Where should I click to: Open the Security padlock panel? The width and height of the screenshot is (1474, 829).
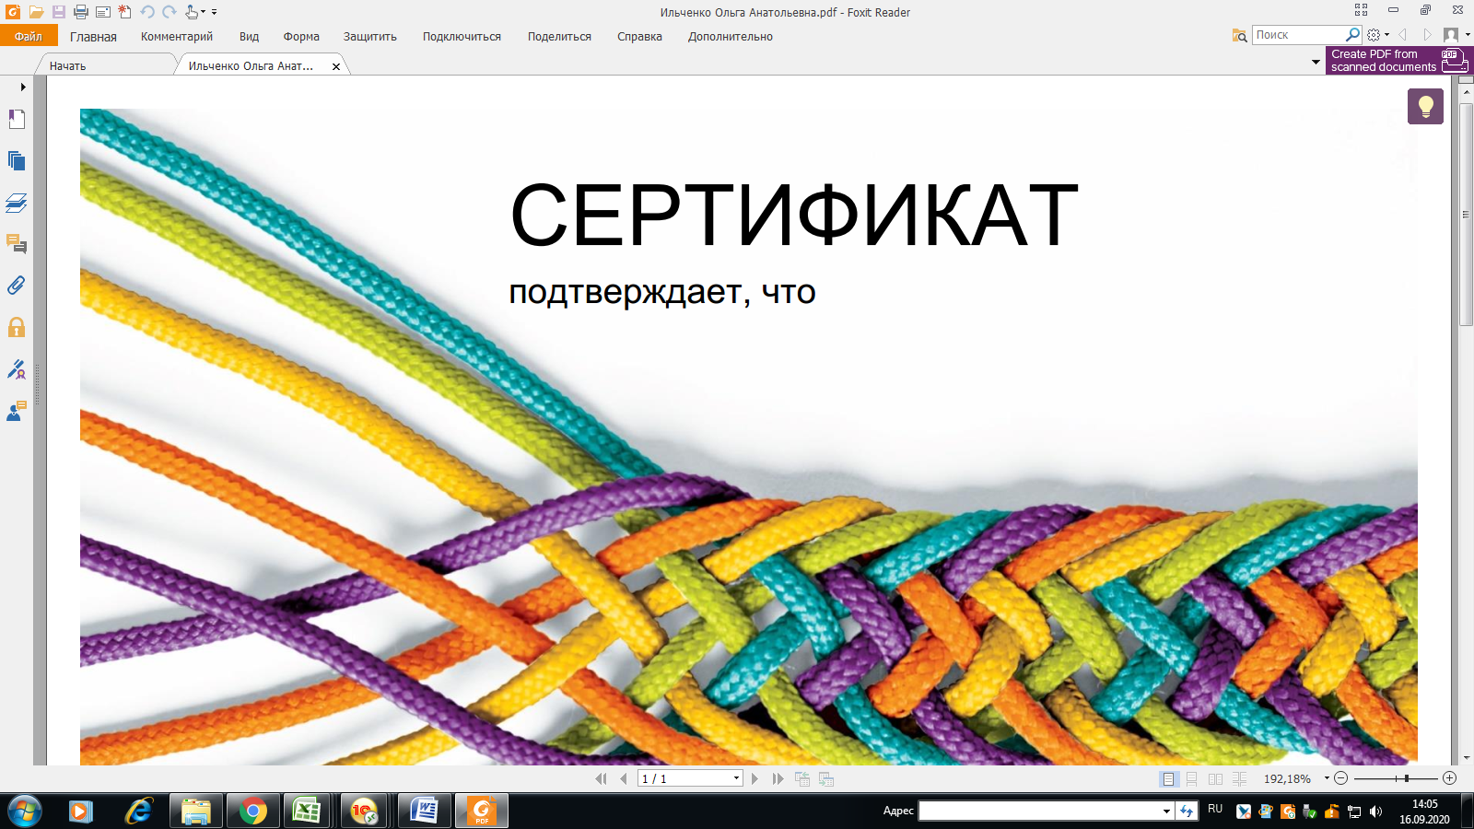(x=17, y=327)
